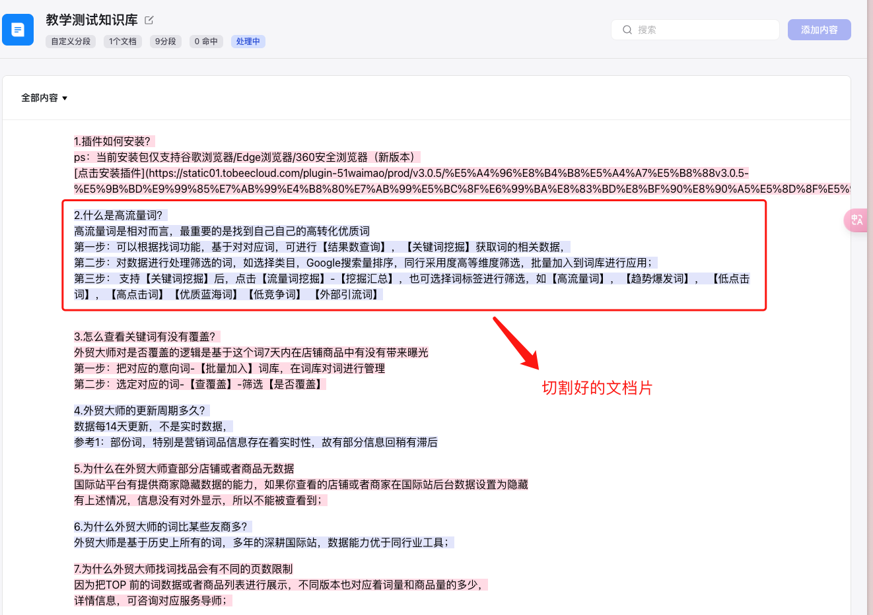The image size is (873, 615).
Task: Select segment heading 2.什么是高流量词?
Action: tap(120, 215)
